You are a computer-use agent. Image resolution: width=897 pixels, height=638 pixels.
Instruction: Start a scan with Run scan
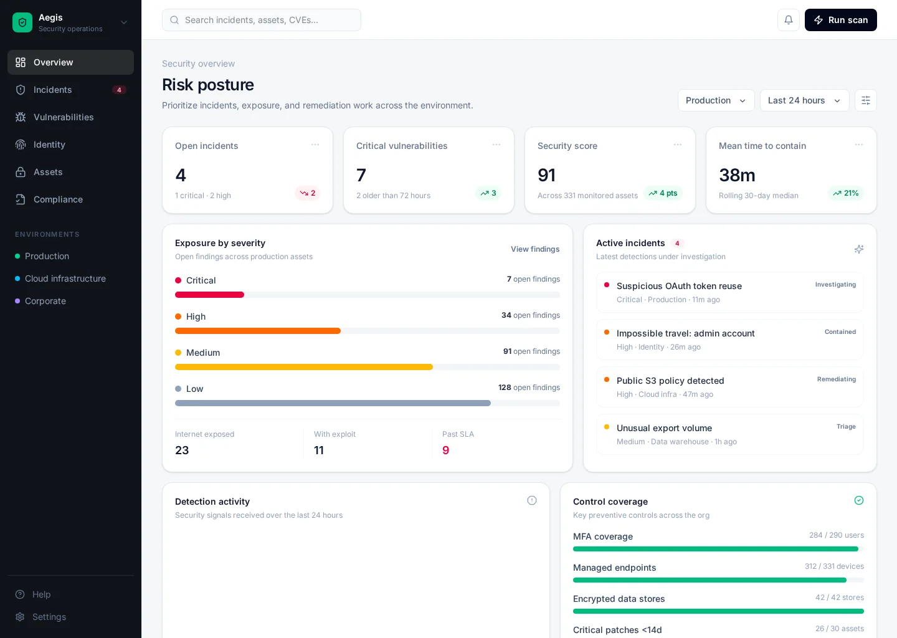coord(841,20)
